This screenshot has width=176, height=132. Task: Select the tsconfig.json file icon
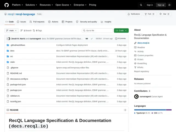[x=8, y=101]
